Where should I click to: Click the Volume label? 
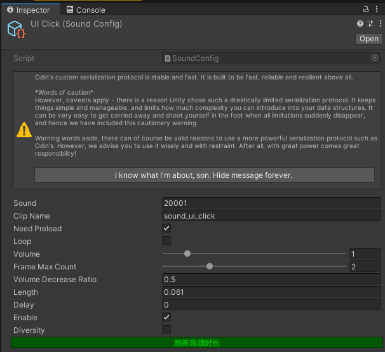tap(27, 254)
